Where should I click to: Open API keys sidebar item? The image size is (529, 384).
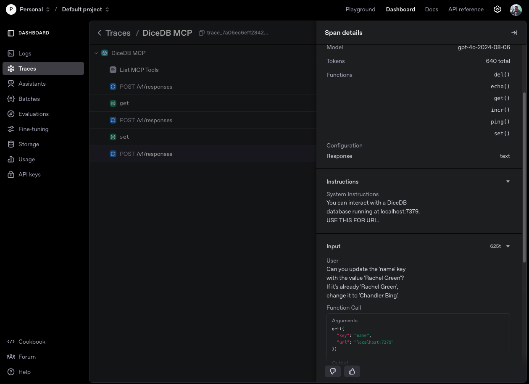pos(43,174)
